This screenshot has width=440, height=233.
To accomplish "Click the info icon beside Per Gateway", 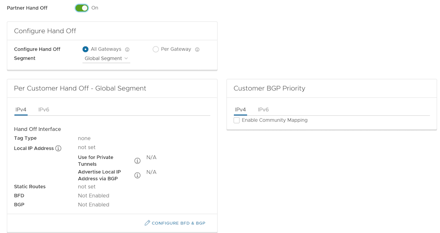I will (x=197, y=50).
